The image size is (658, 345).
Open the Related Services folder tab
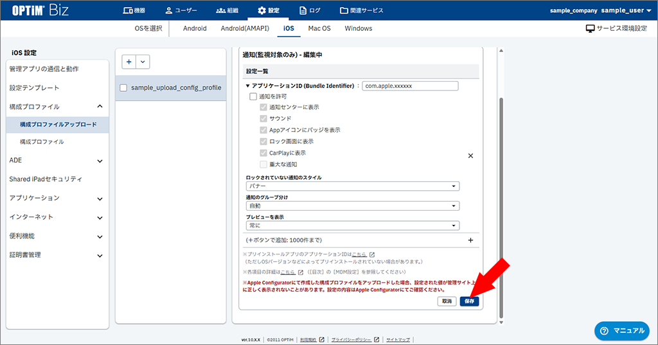361,10
